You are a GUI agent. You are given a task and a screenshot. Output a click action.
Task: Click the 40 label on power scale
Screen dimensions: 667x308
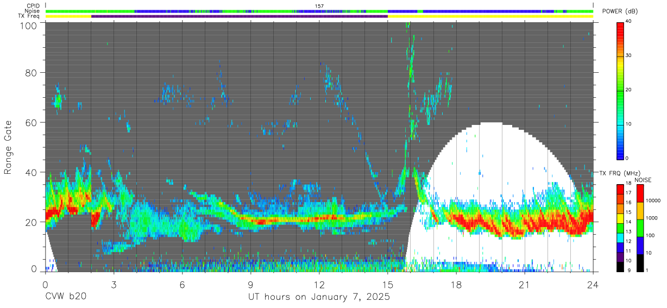[x=629, y=21]
